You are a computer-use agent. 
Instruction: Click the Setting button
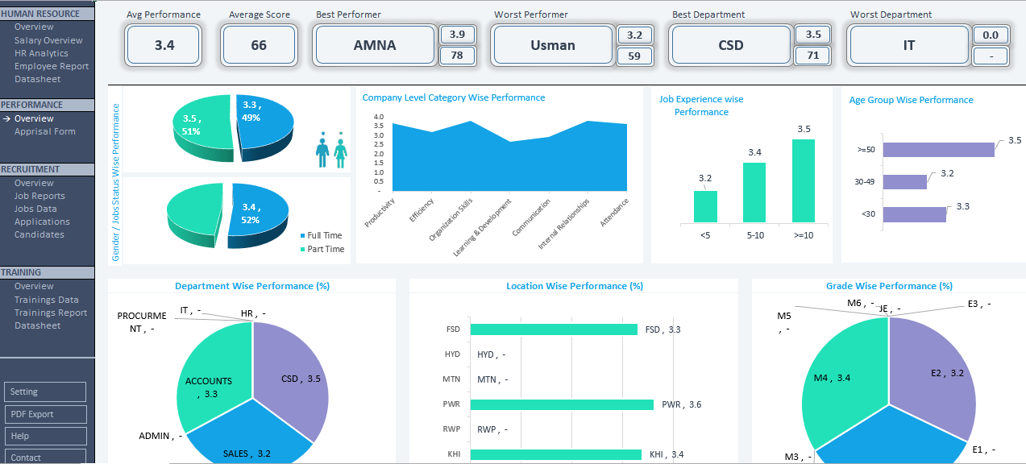(x=44, y=391)
